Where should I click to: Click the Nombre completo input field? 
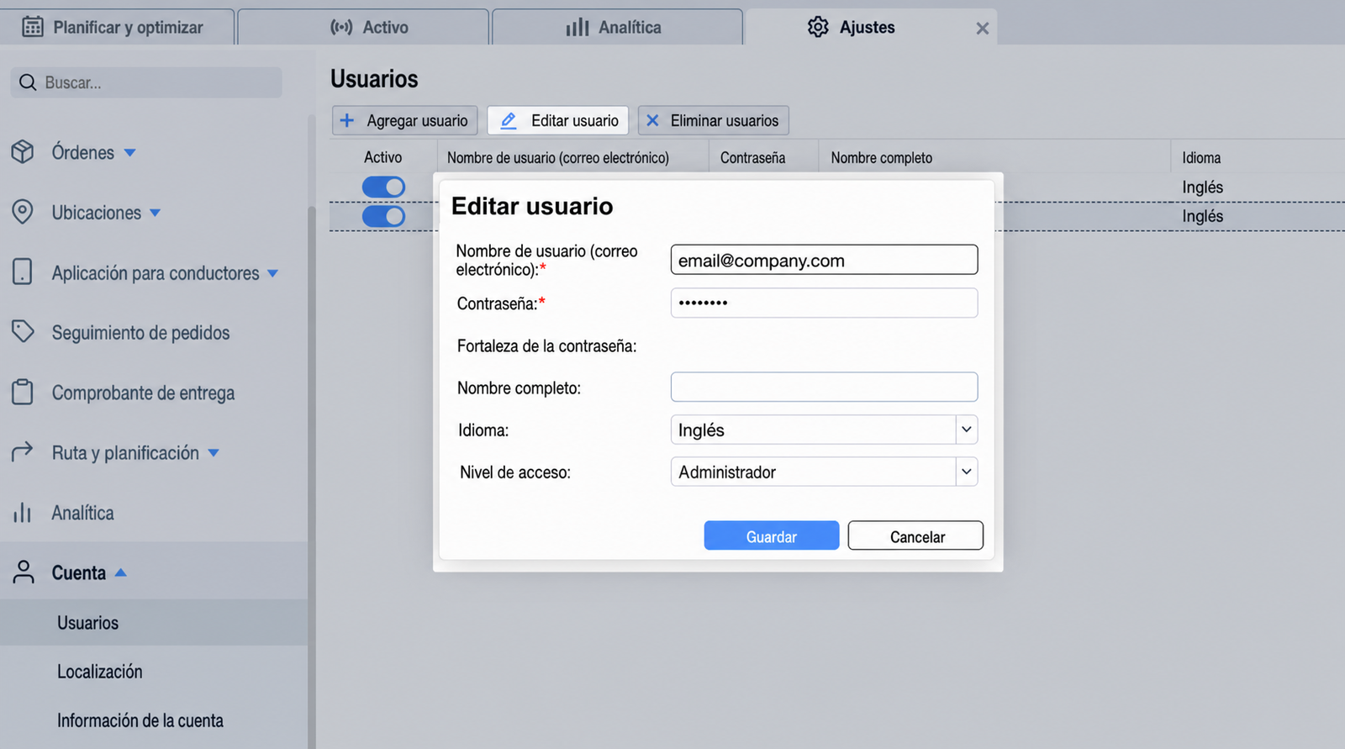(824, 387)
